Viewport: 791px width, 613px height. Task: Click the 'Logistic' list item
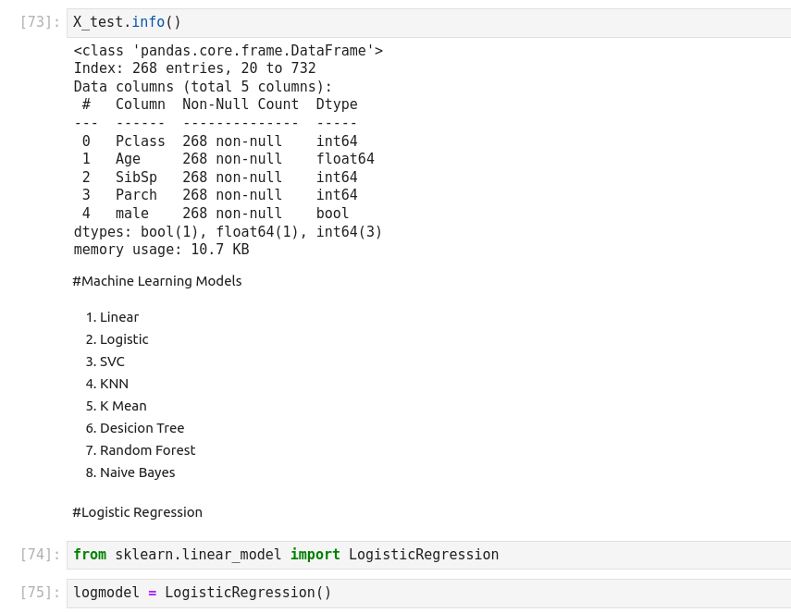click(x=124, y=339)
